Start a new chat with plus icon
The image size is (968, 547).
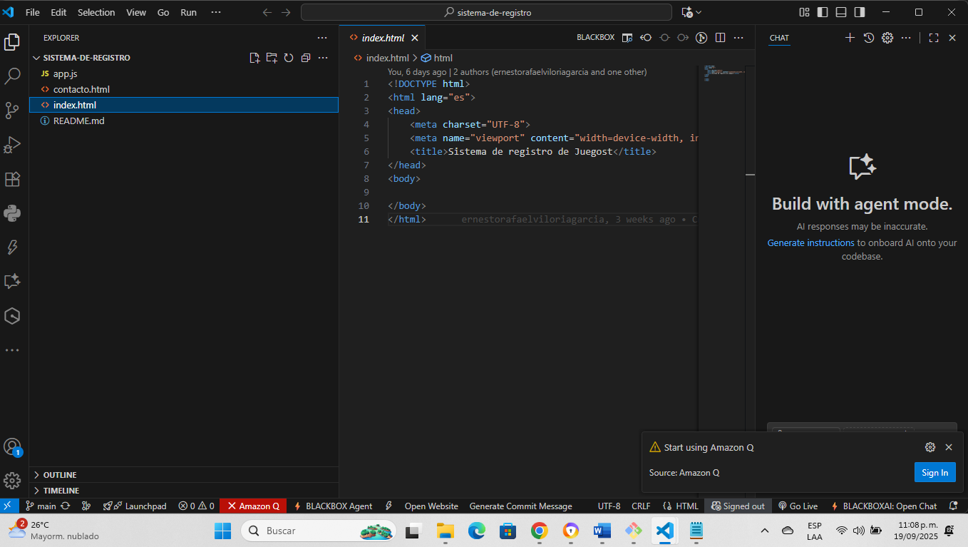tap(850, 38)
